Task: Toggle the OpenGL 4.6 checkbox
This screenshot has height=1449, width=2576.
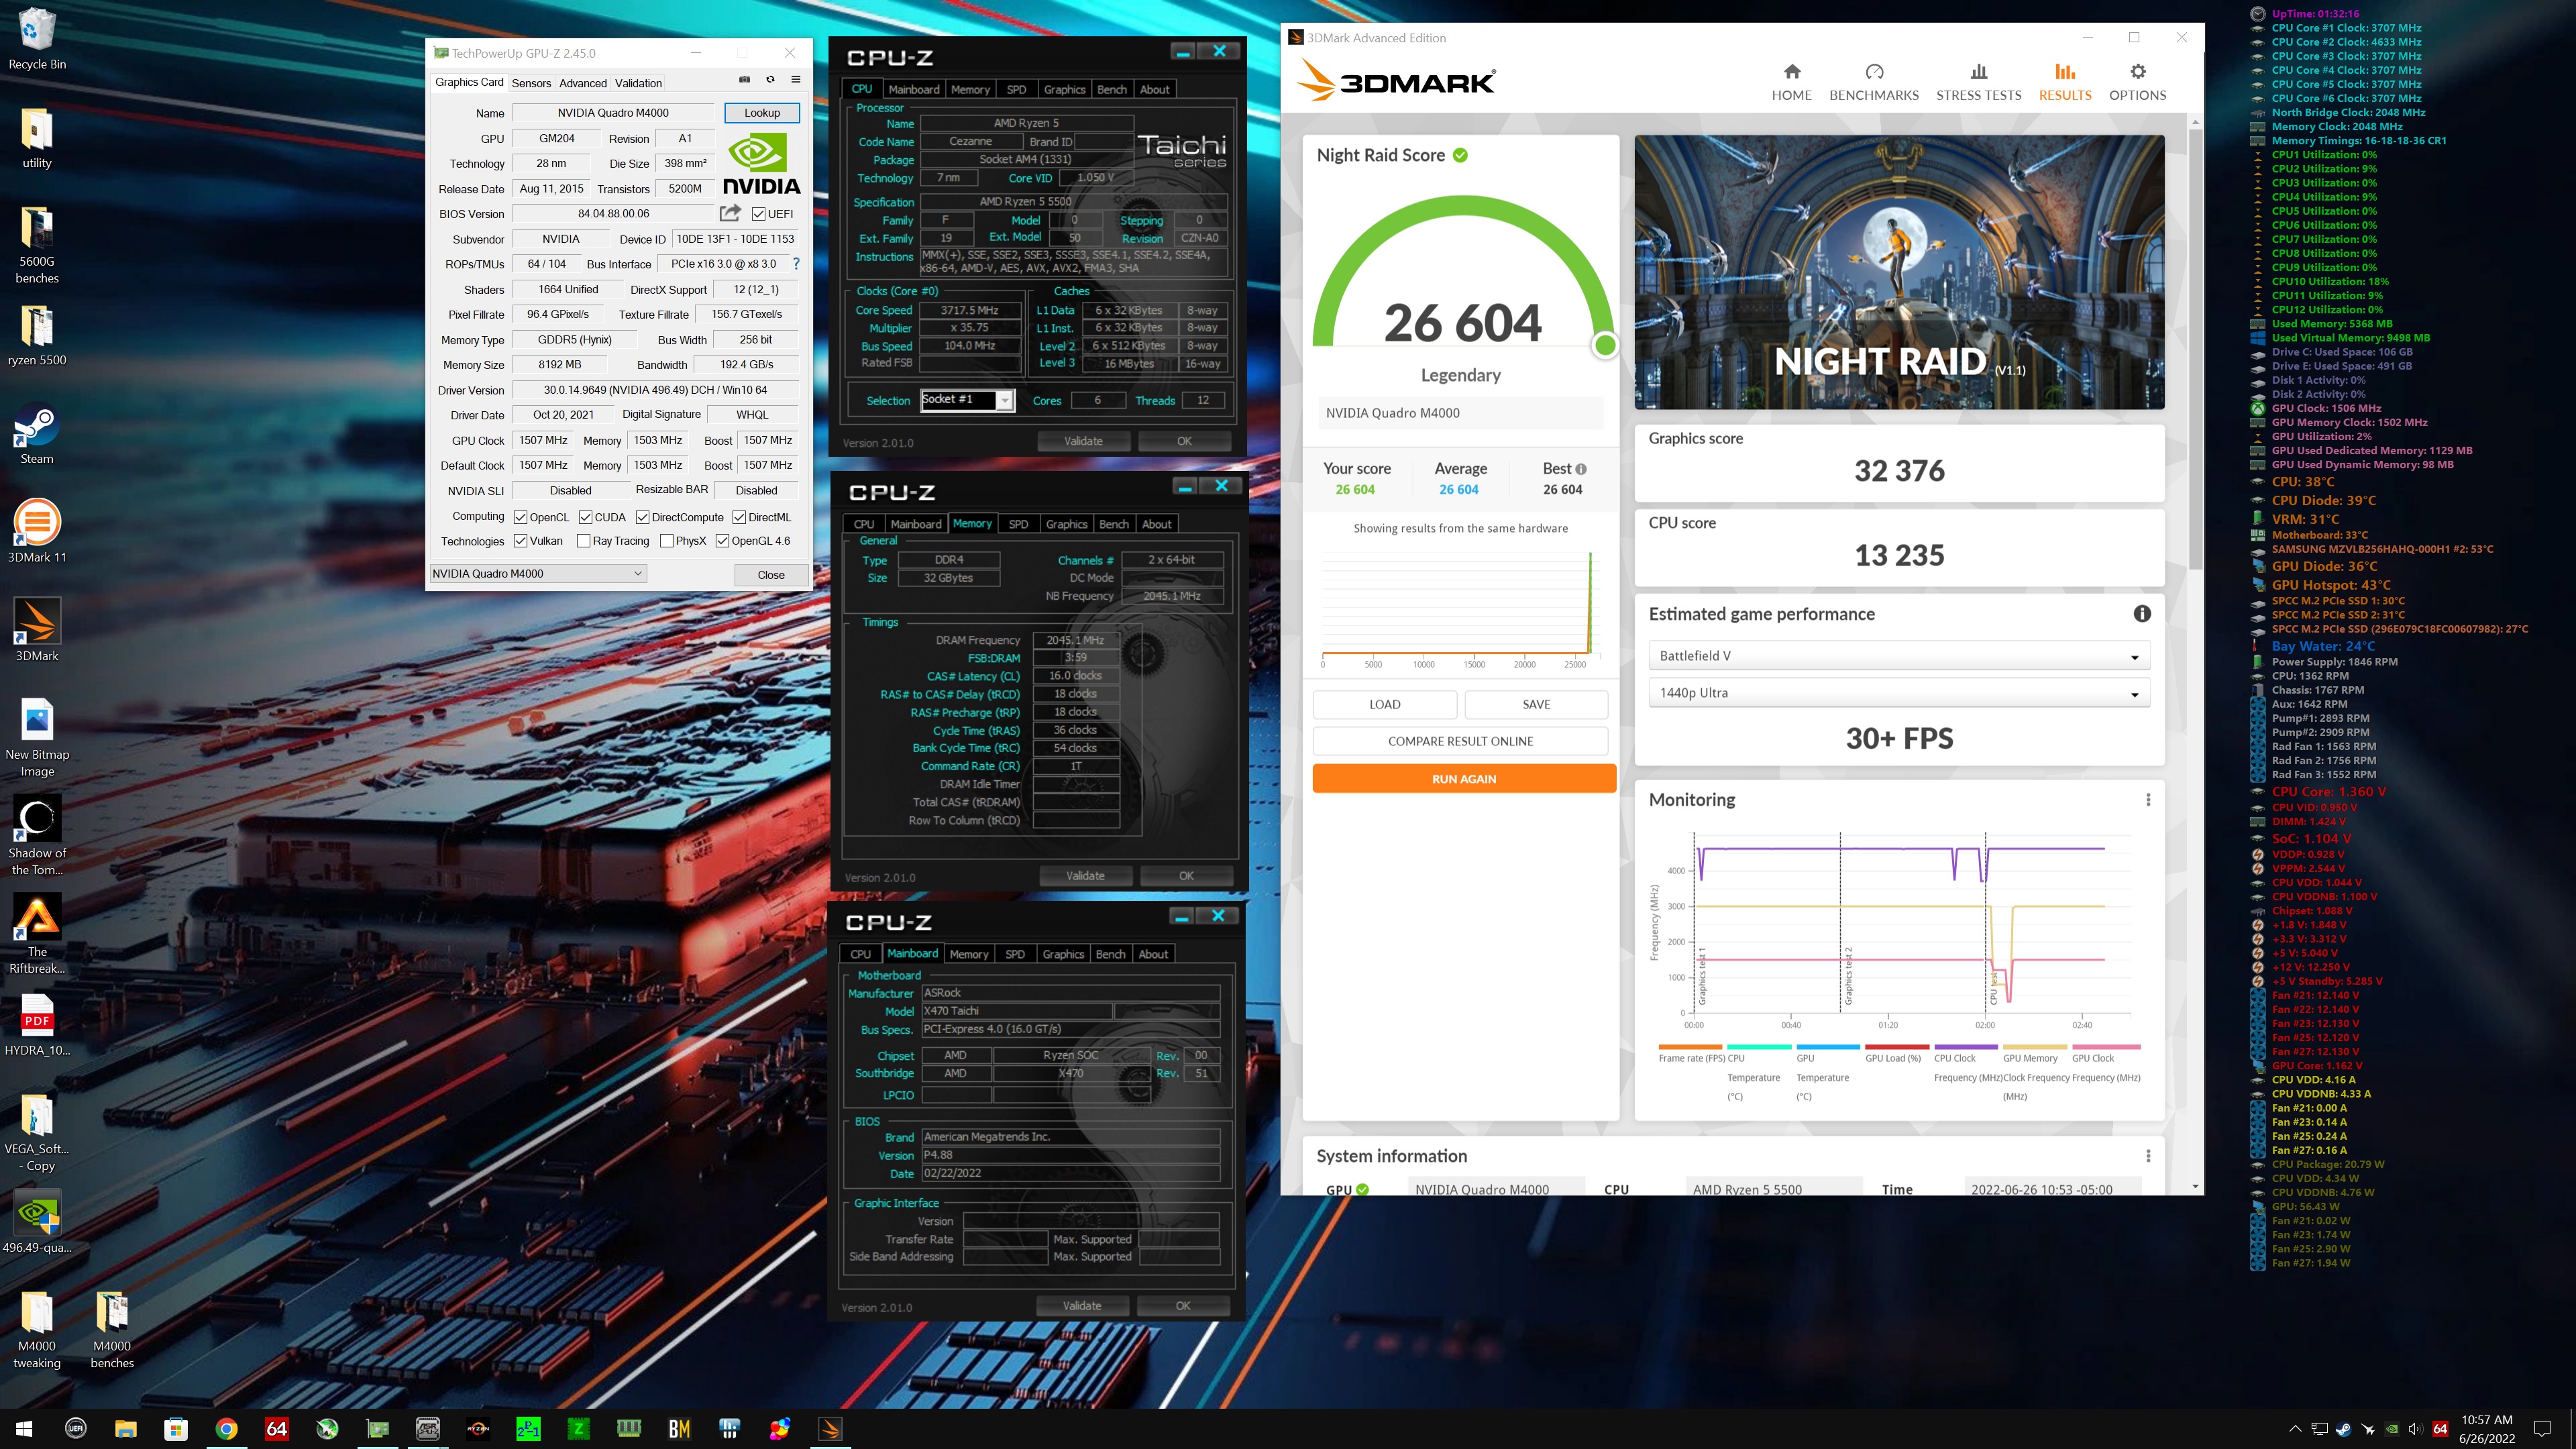Action: pos(722,541)
